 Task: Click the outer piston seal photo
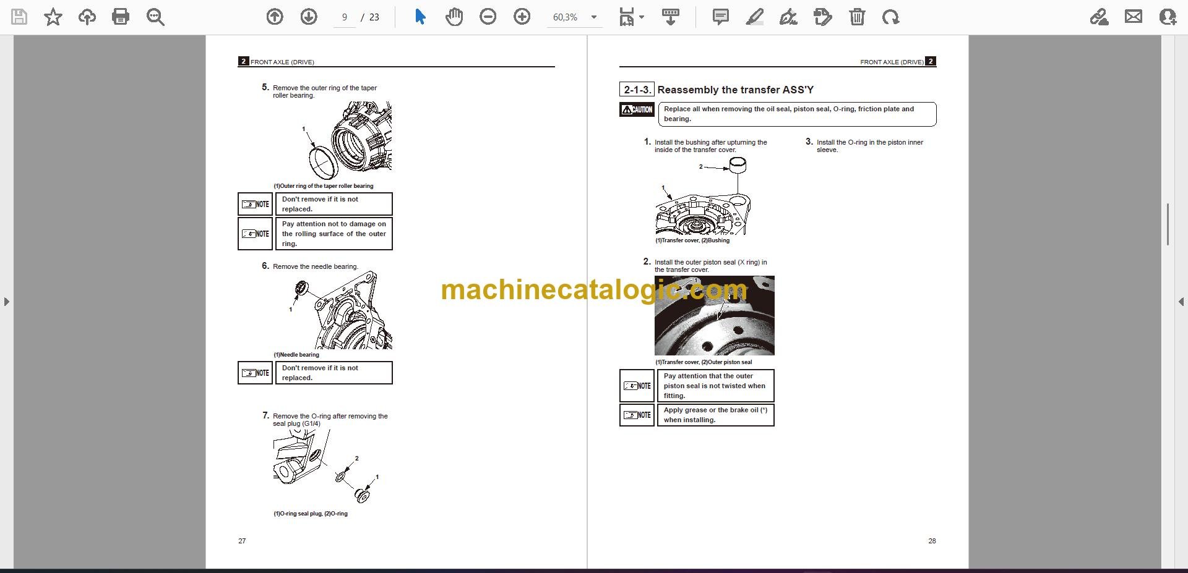tap(715, 315)
